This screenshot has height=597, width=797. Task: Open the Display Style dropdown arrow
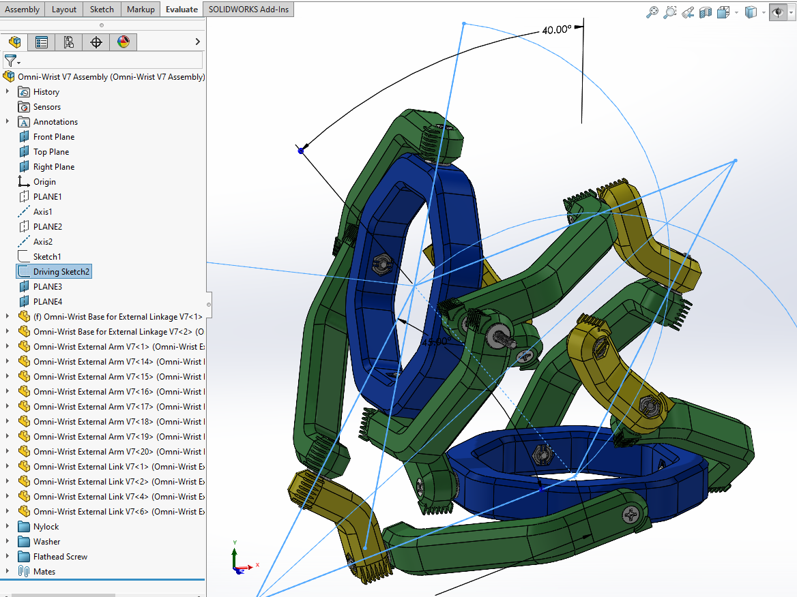(763, 12)
